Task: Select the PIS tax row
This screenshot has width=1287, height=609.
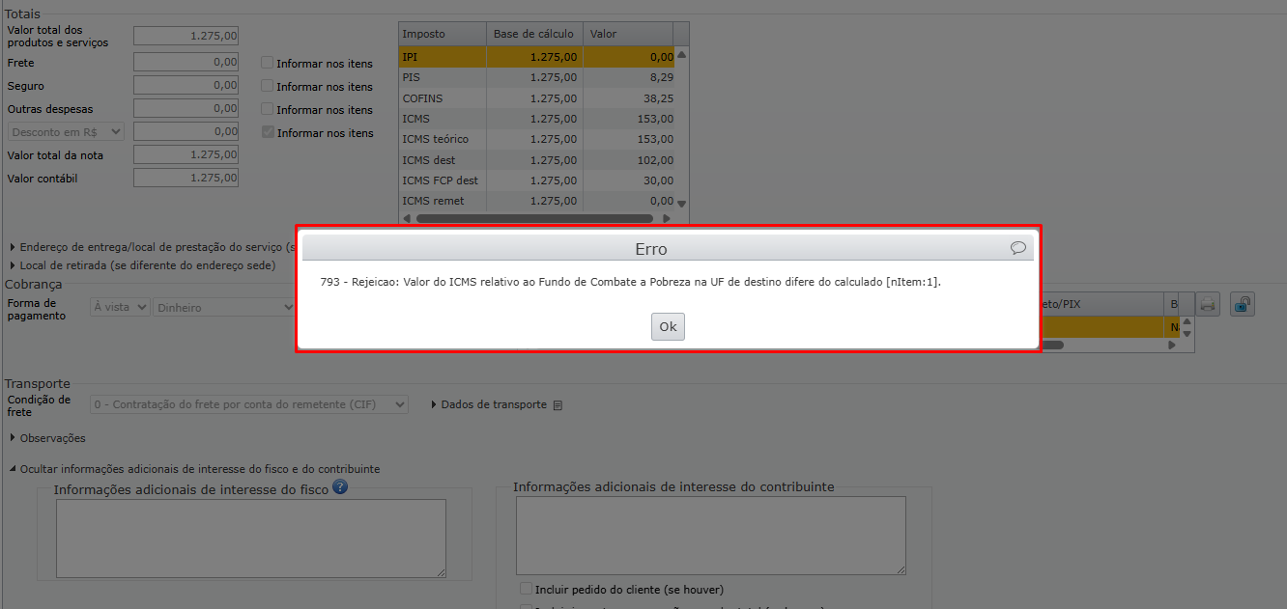Action: coord(536,77)
